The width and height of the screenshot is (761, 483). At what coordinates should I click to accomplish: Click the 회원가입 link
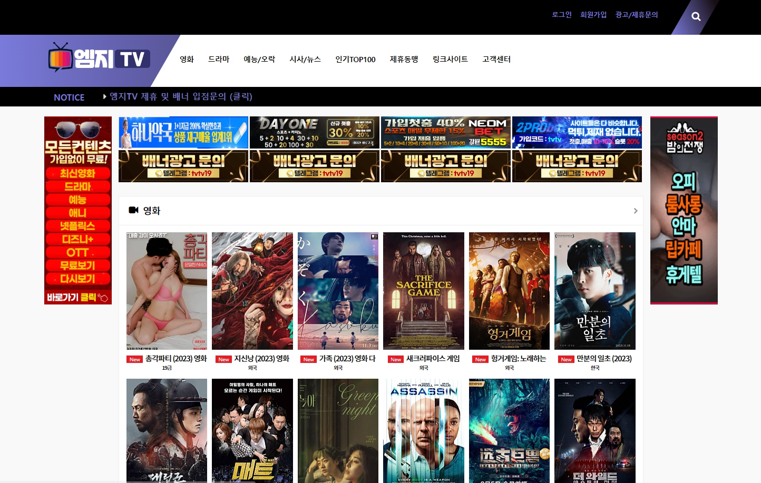(x=593, y=15)
